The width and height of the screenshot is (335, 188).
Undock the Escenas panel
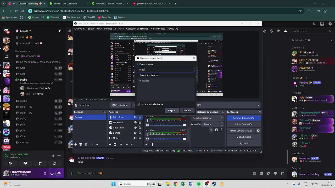[104, 112]
